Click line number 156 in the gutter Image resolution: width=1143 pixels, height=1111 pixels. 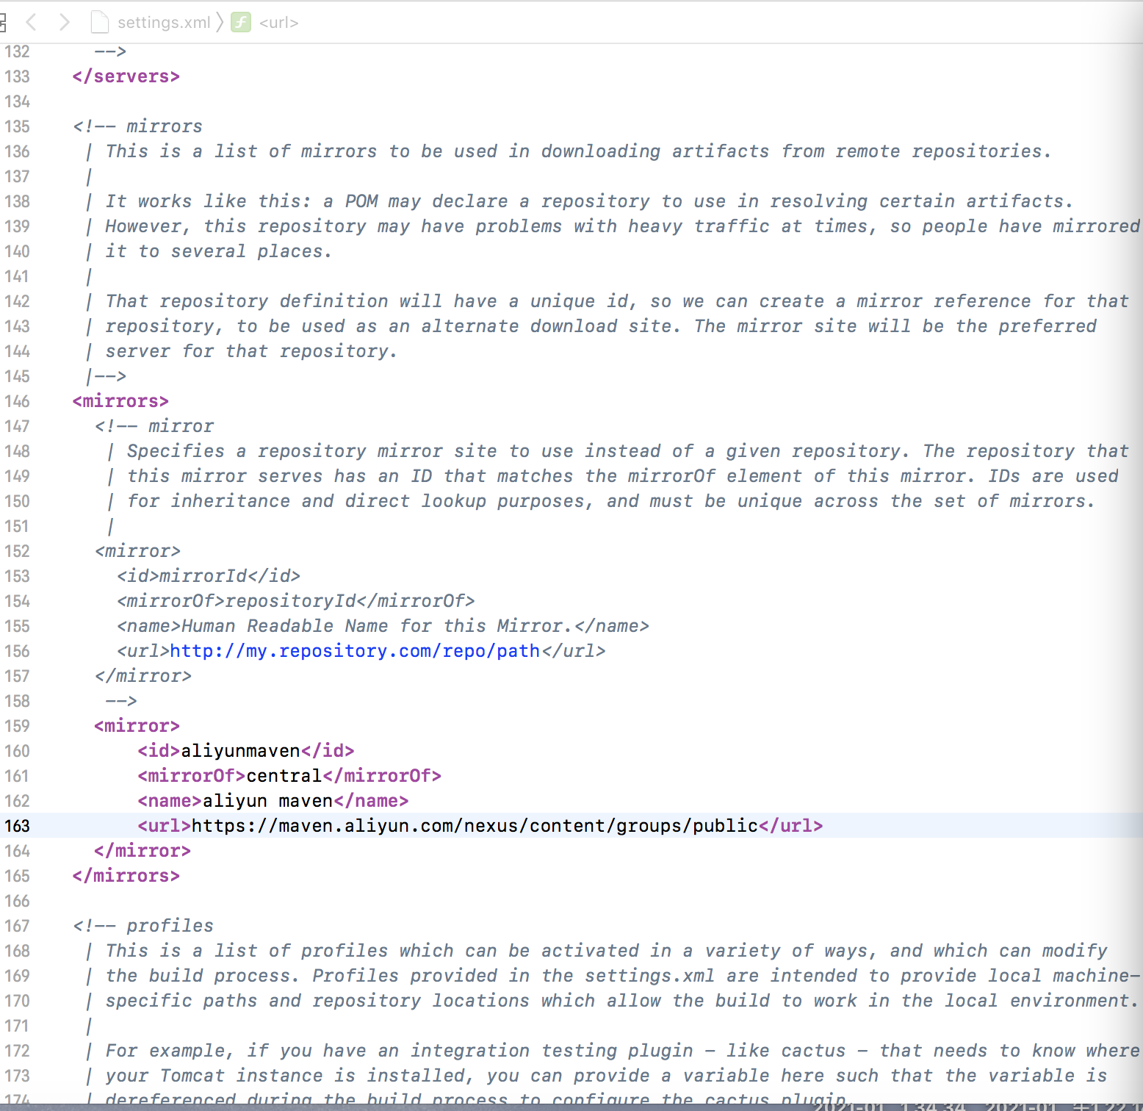click(17, 651)
